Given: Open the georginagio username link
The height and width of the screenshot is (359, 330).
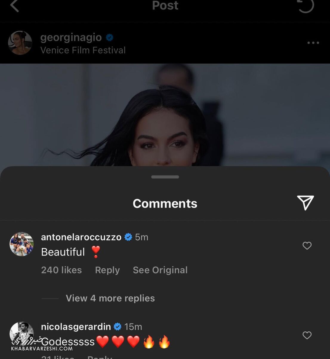Looking at the screenshot, I should [71, 38].
